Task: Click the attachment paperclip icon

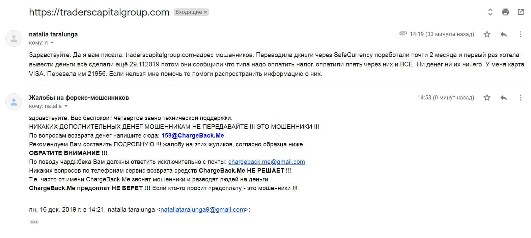Action: (403, 34)
